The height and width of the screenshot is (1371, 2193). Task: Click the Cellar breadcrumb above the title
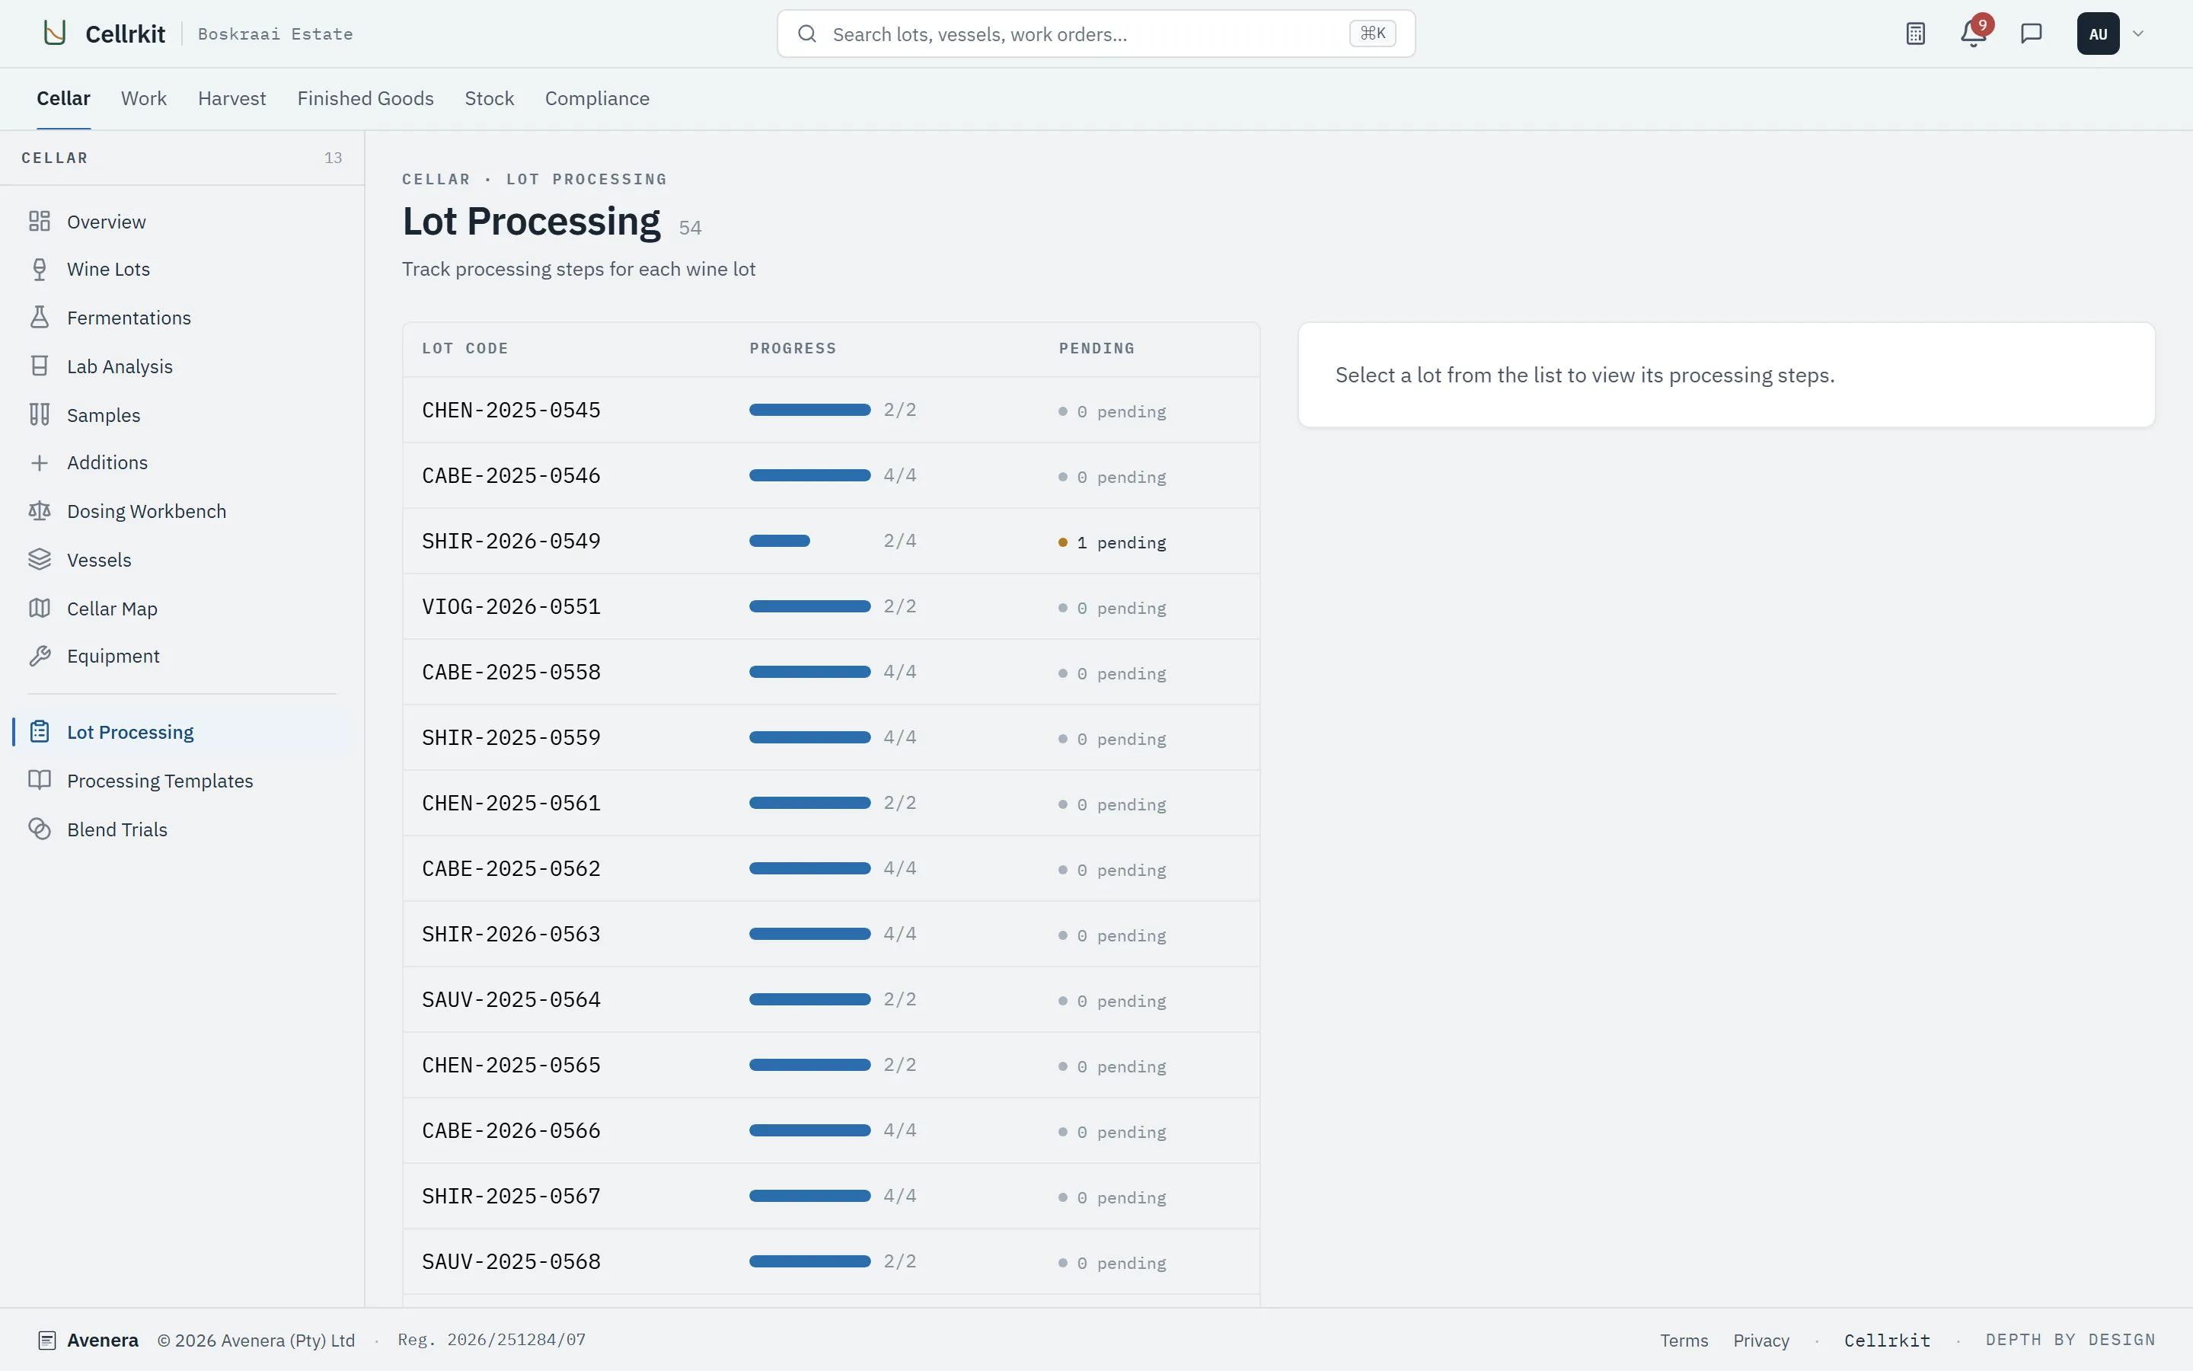point(436,179)
